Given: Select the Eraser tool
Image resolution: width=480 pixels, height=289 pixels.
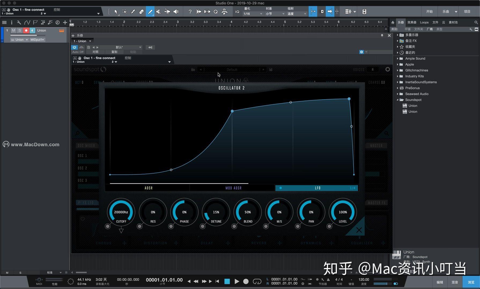Looking at the screenshot, I should [142, 12].
